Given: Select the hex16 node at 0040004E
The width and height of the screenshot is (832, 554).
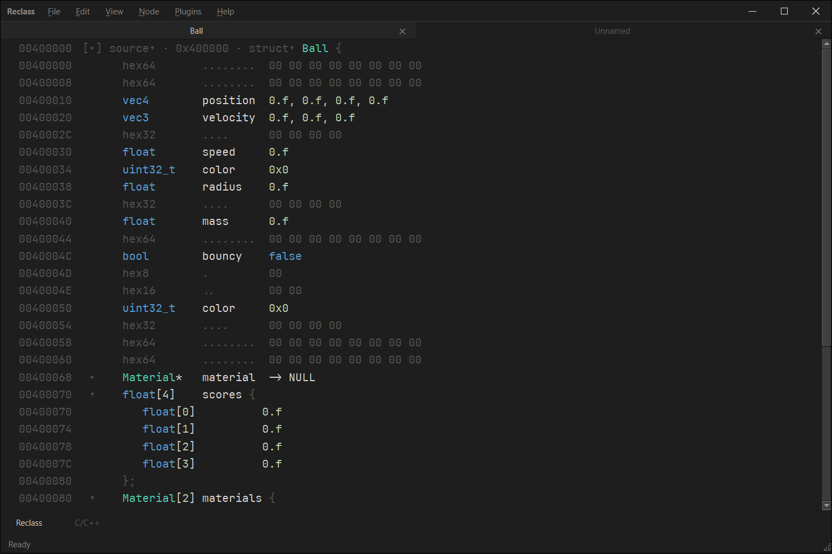Looking at the screenshot, I should tap(139, 290).
